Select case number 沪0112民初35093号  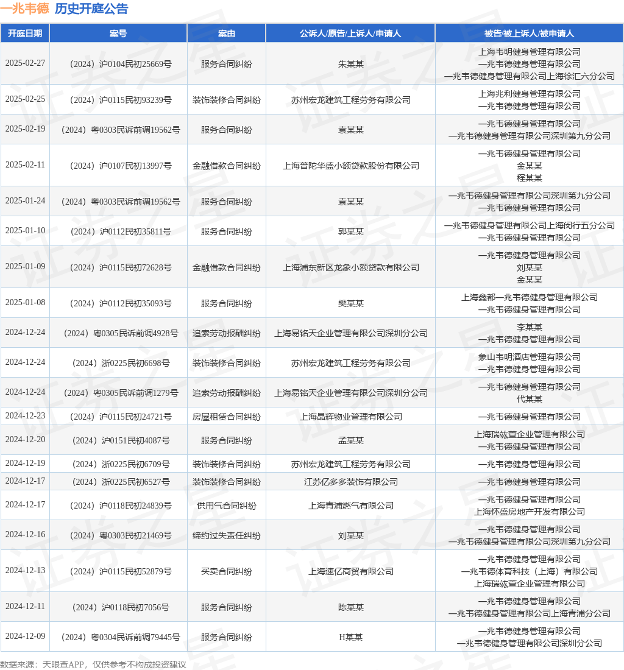click(x=121, y=303)
